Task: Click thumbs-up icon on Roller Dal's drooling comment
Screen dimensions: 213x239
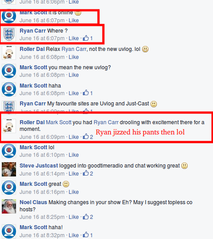Action: [x=86, y=136]
